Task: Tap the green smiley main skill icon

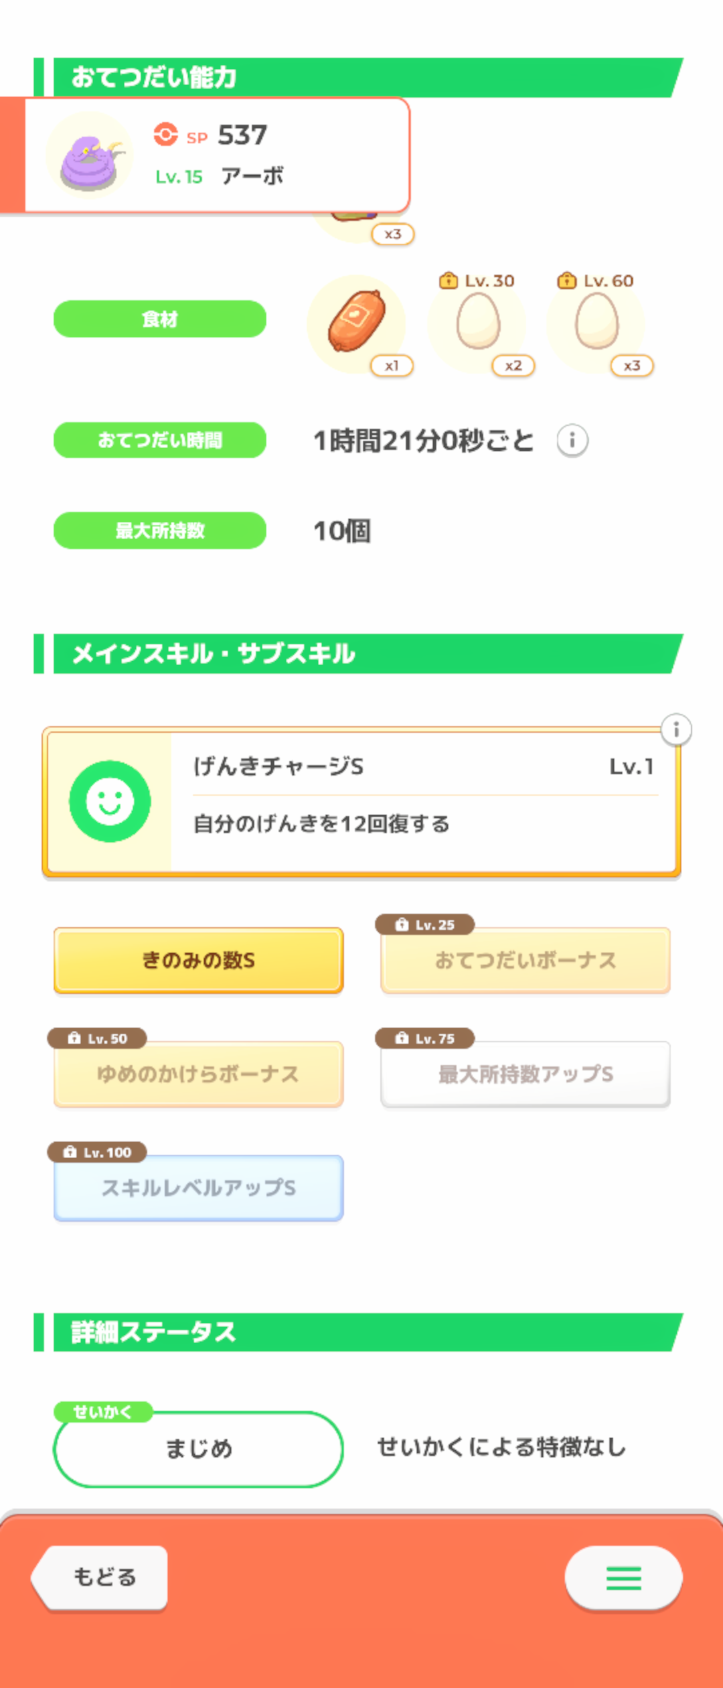Action: tap(110, 801)
